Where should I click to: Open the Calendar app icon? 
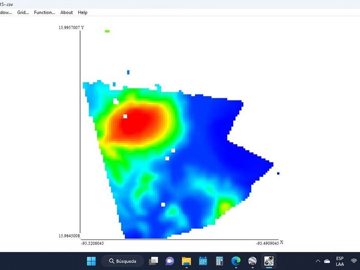(x=203, y=261)
